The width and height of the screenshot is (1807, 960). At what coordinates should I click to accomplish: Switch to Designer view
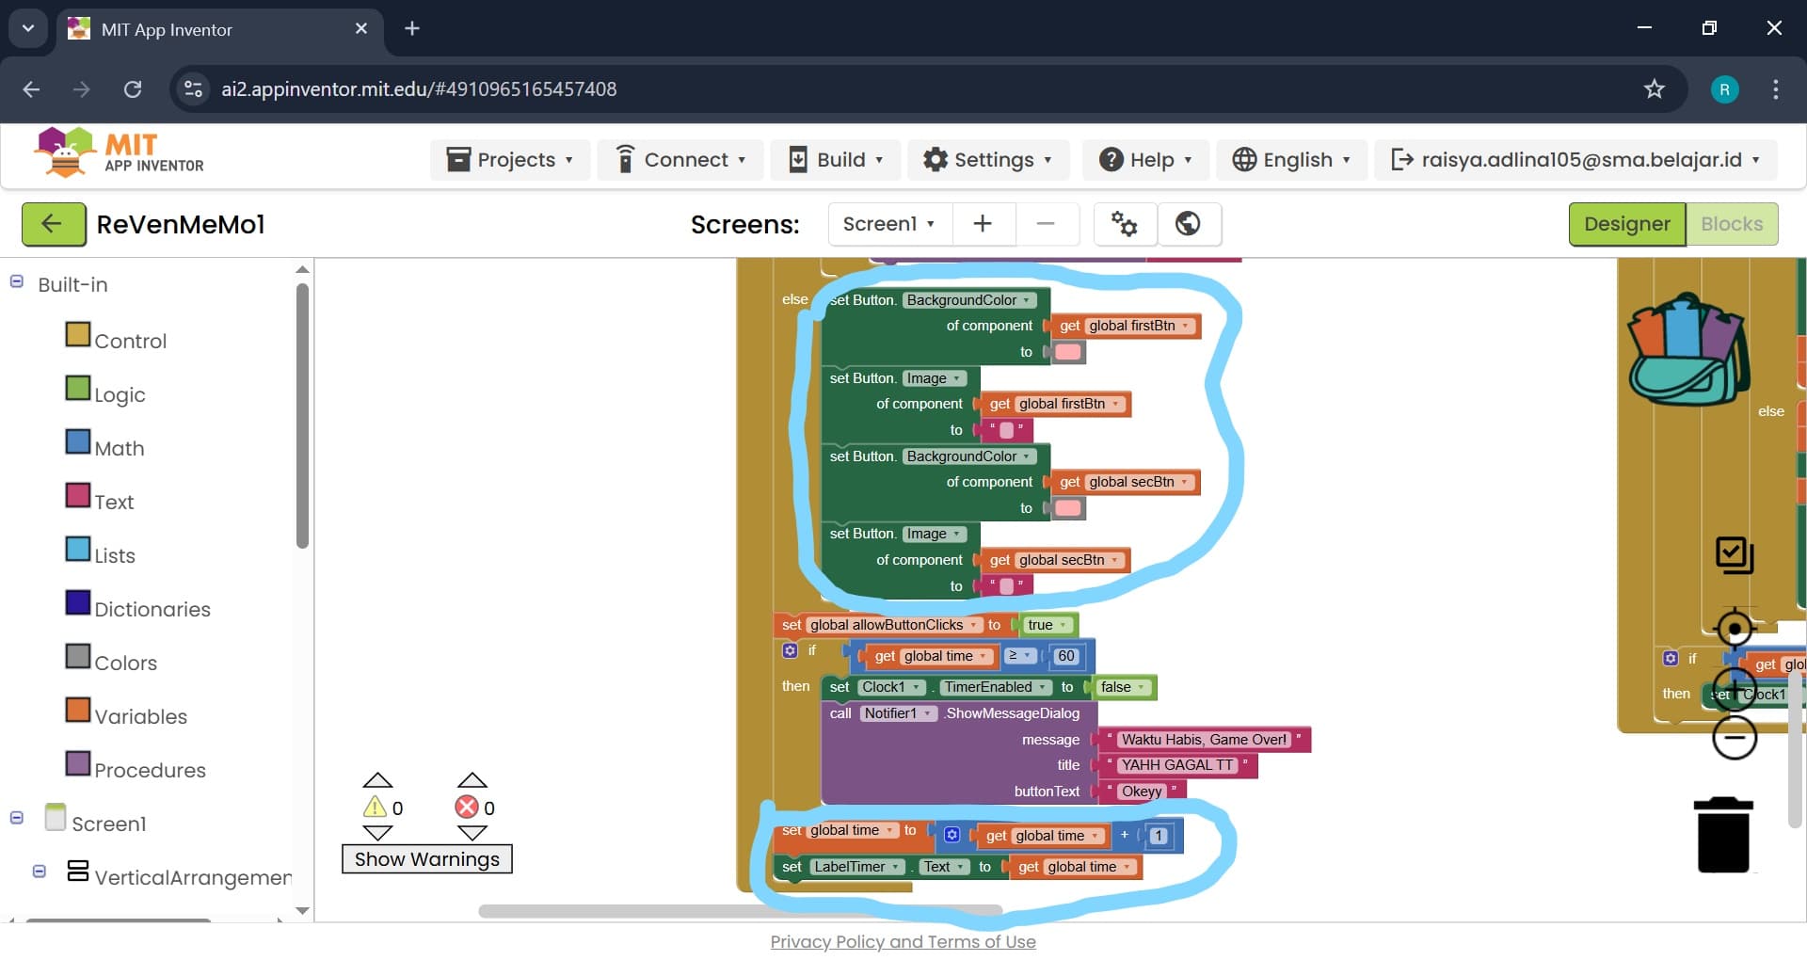(x=1627, y=224)
